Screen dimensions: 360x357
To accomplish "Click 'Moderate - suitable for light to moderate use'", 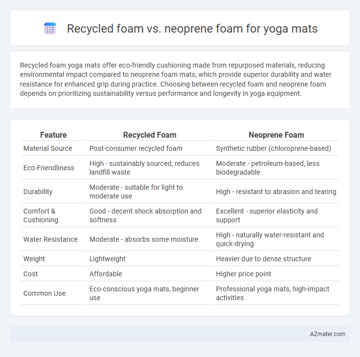I will (x=136, y=192).
